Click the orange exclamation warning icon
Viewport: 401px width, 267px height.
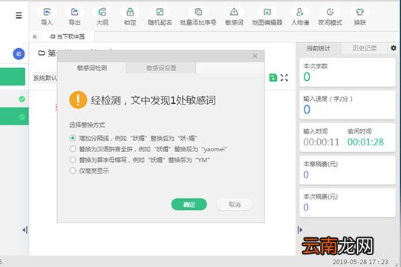click(78, 100)
